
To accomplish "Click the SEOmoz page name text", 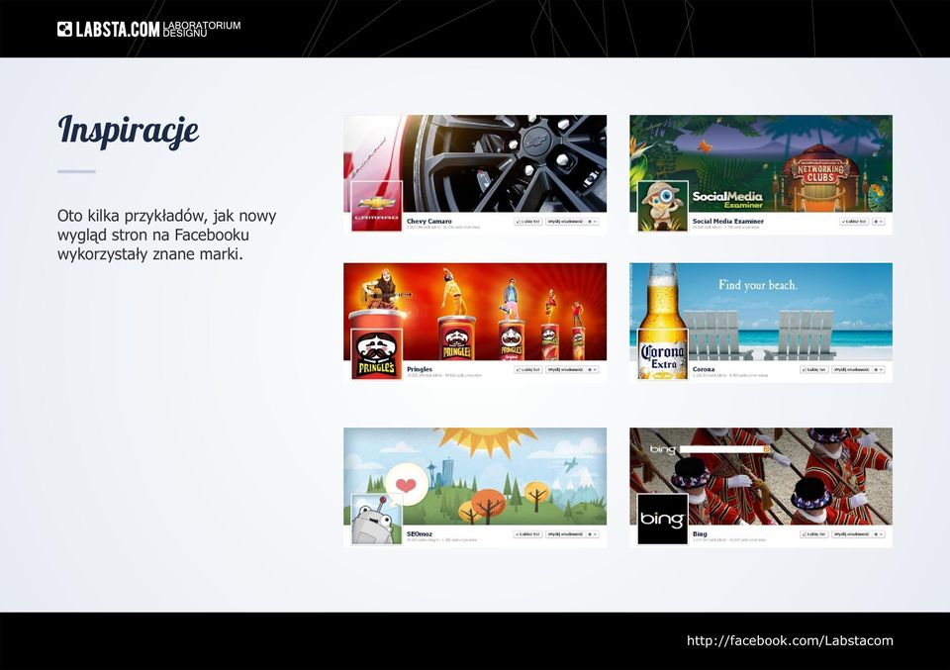I will (420, 533).
